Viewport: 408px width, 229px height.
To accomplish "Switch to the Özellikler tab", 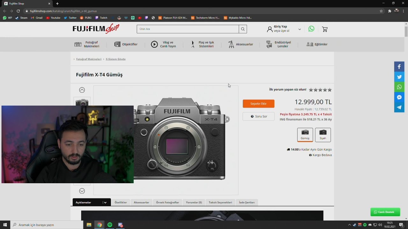I will point(121,202).
